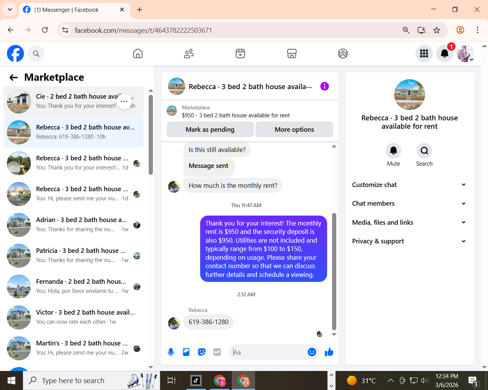Bookmark this page with star icon

(x=437, y=30)
